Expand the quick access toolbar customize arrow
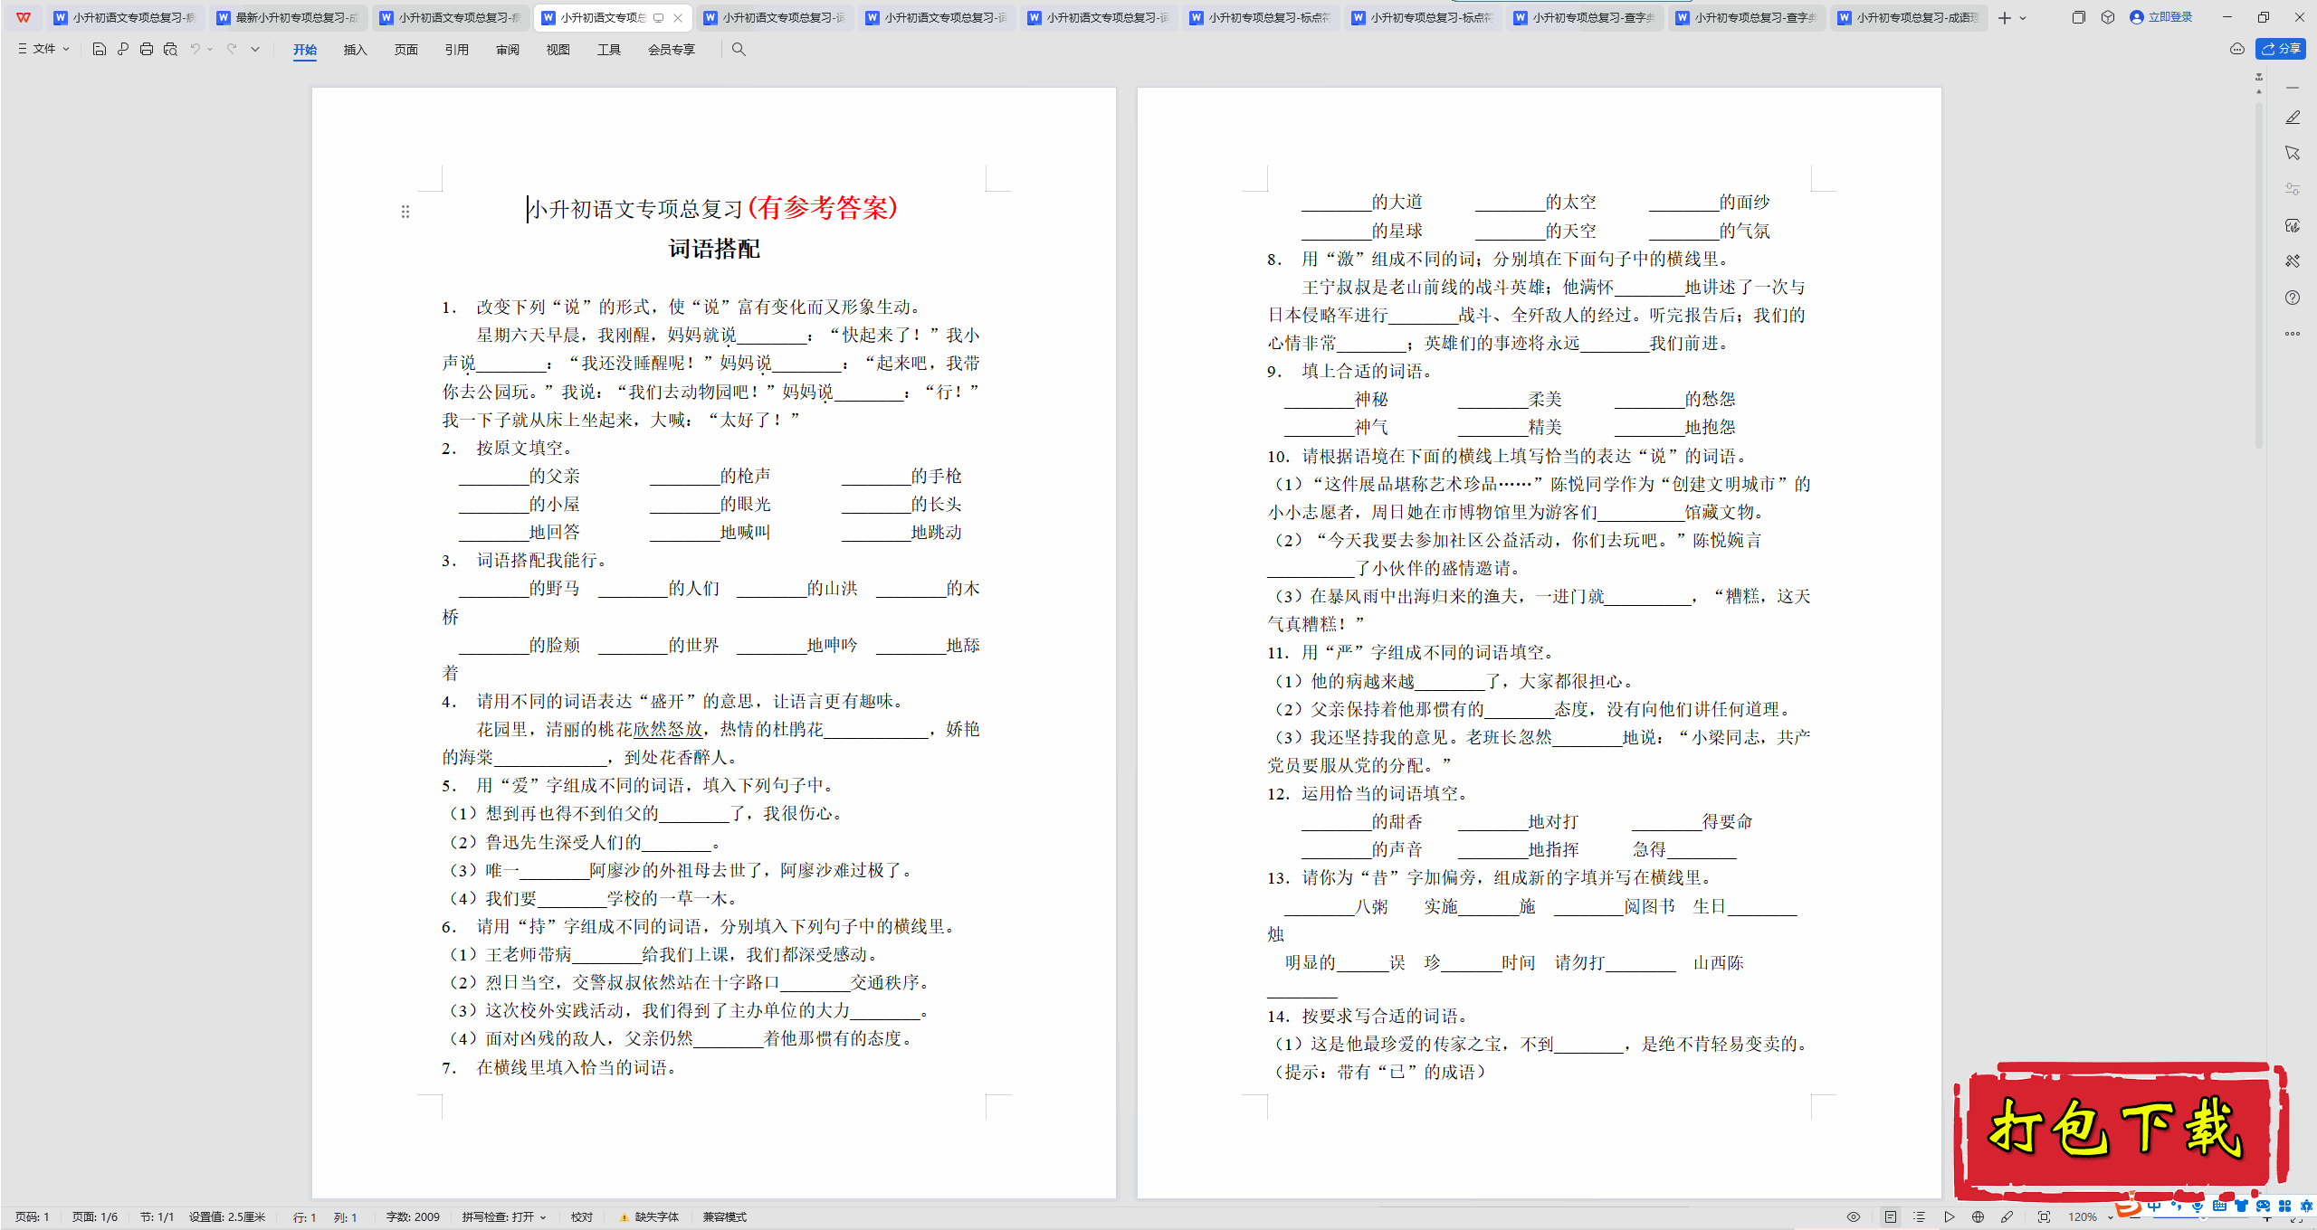 [255, 50]
